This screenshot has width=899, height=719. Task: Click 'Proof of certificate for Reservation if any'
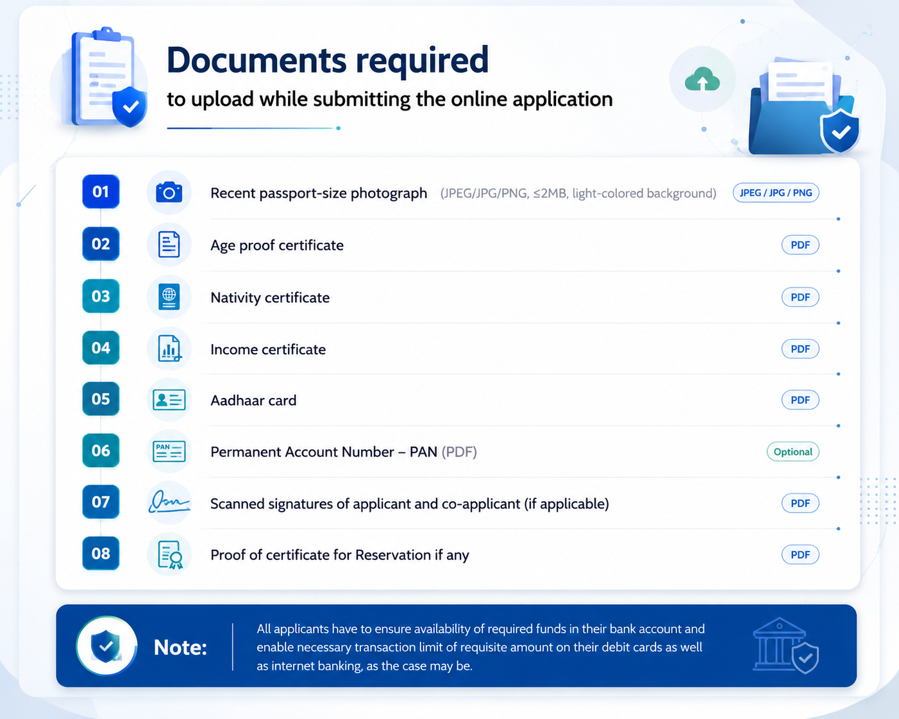pyautogui.click(x=340, y=555)
